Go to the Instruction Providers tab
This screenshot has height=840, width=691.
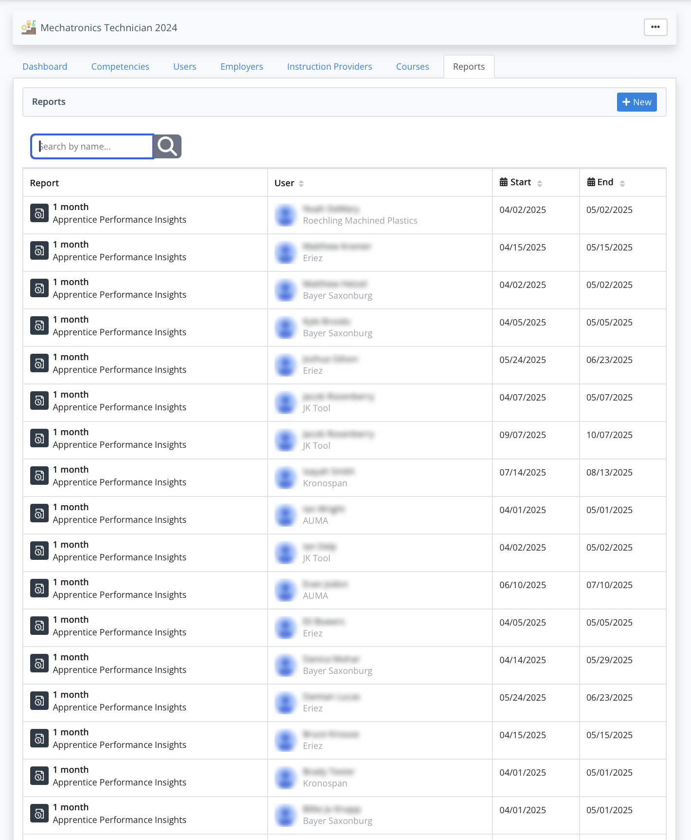[x=329, y=67]
